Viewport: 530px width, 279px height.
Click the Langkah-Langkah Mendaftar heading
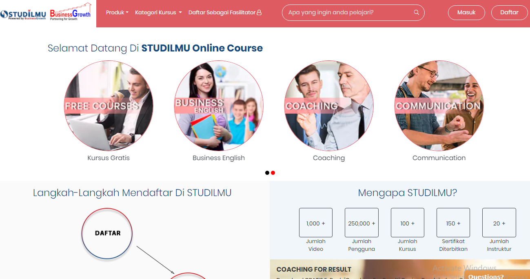[132, 193]
